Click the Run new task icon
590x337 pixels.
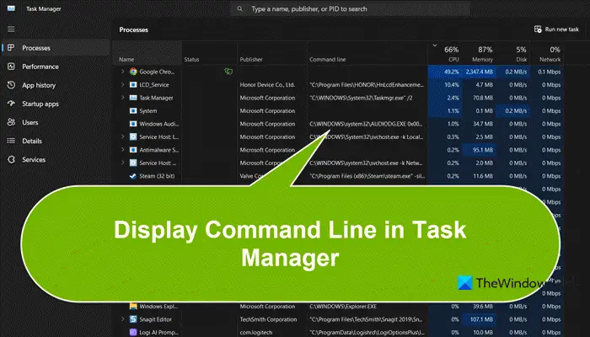tap(538, 29)
